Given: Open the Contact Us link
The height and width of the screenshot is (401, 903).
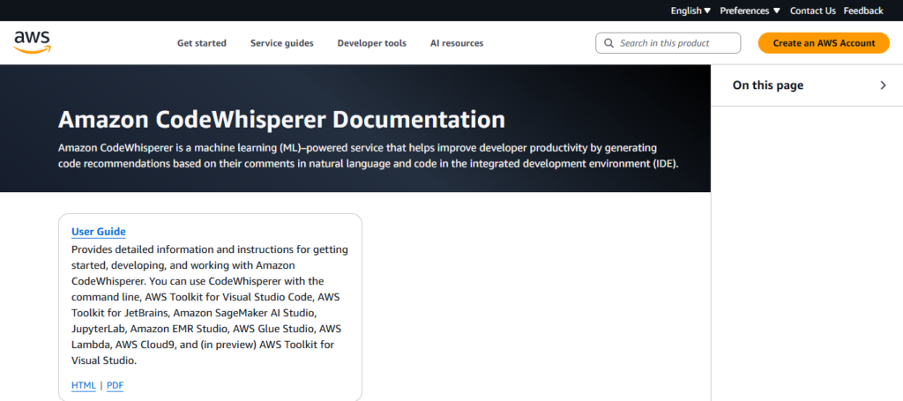Looking at the screenshot, I should pyautogui.click(x=812, y=11).
